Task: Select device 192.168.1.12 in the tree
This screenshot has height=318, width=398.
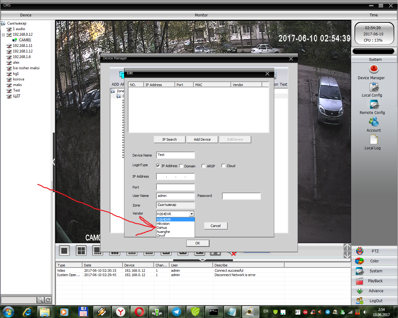Action: [x=22, y=51]
